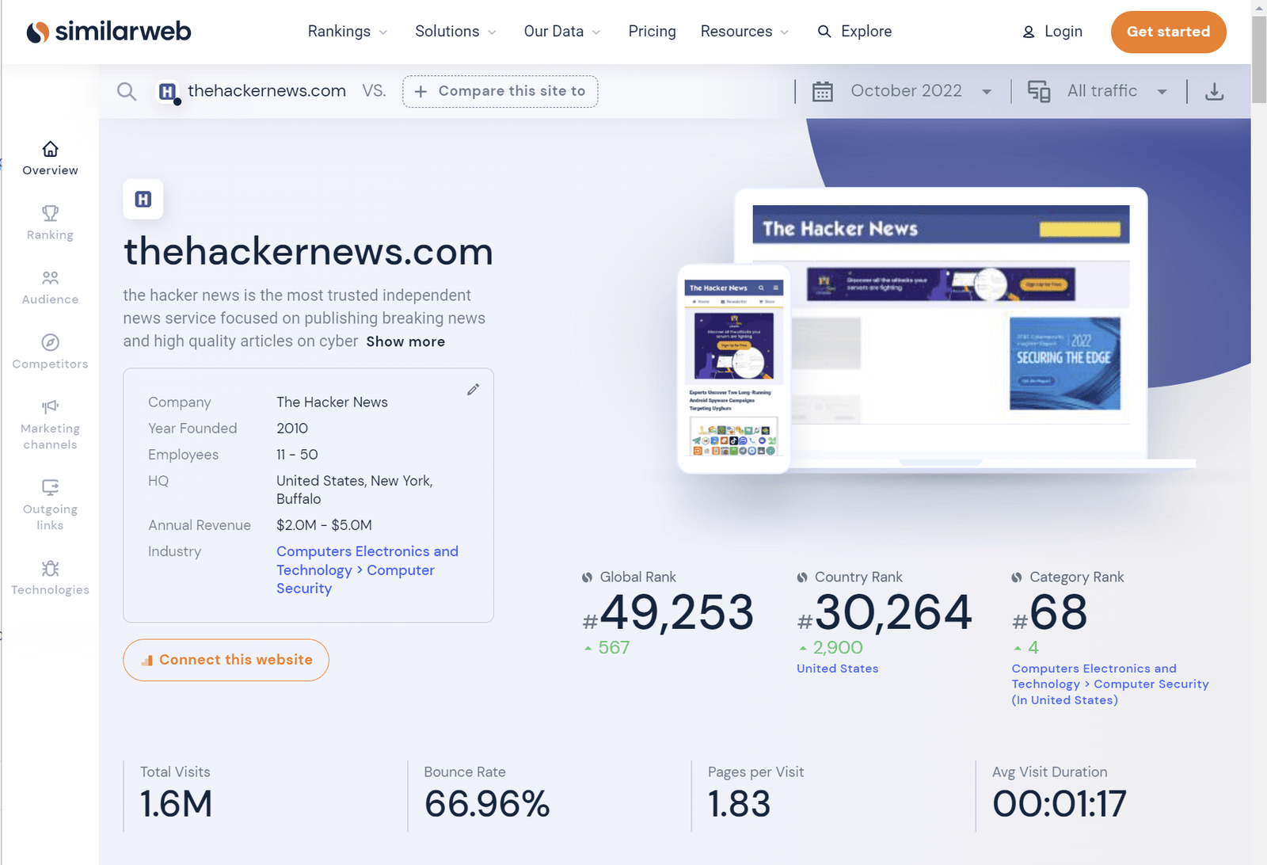The width and height of the screenshot is (1267, 865).
Task: Click the Get started button
Action: pos(1169,32)
